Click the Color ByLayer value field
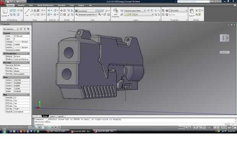This screenshot has height=156, width=237. pos(22,36)
